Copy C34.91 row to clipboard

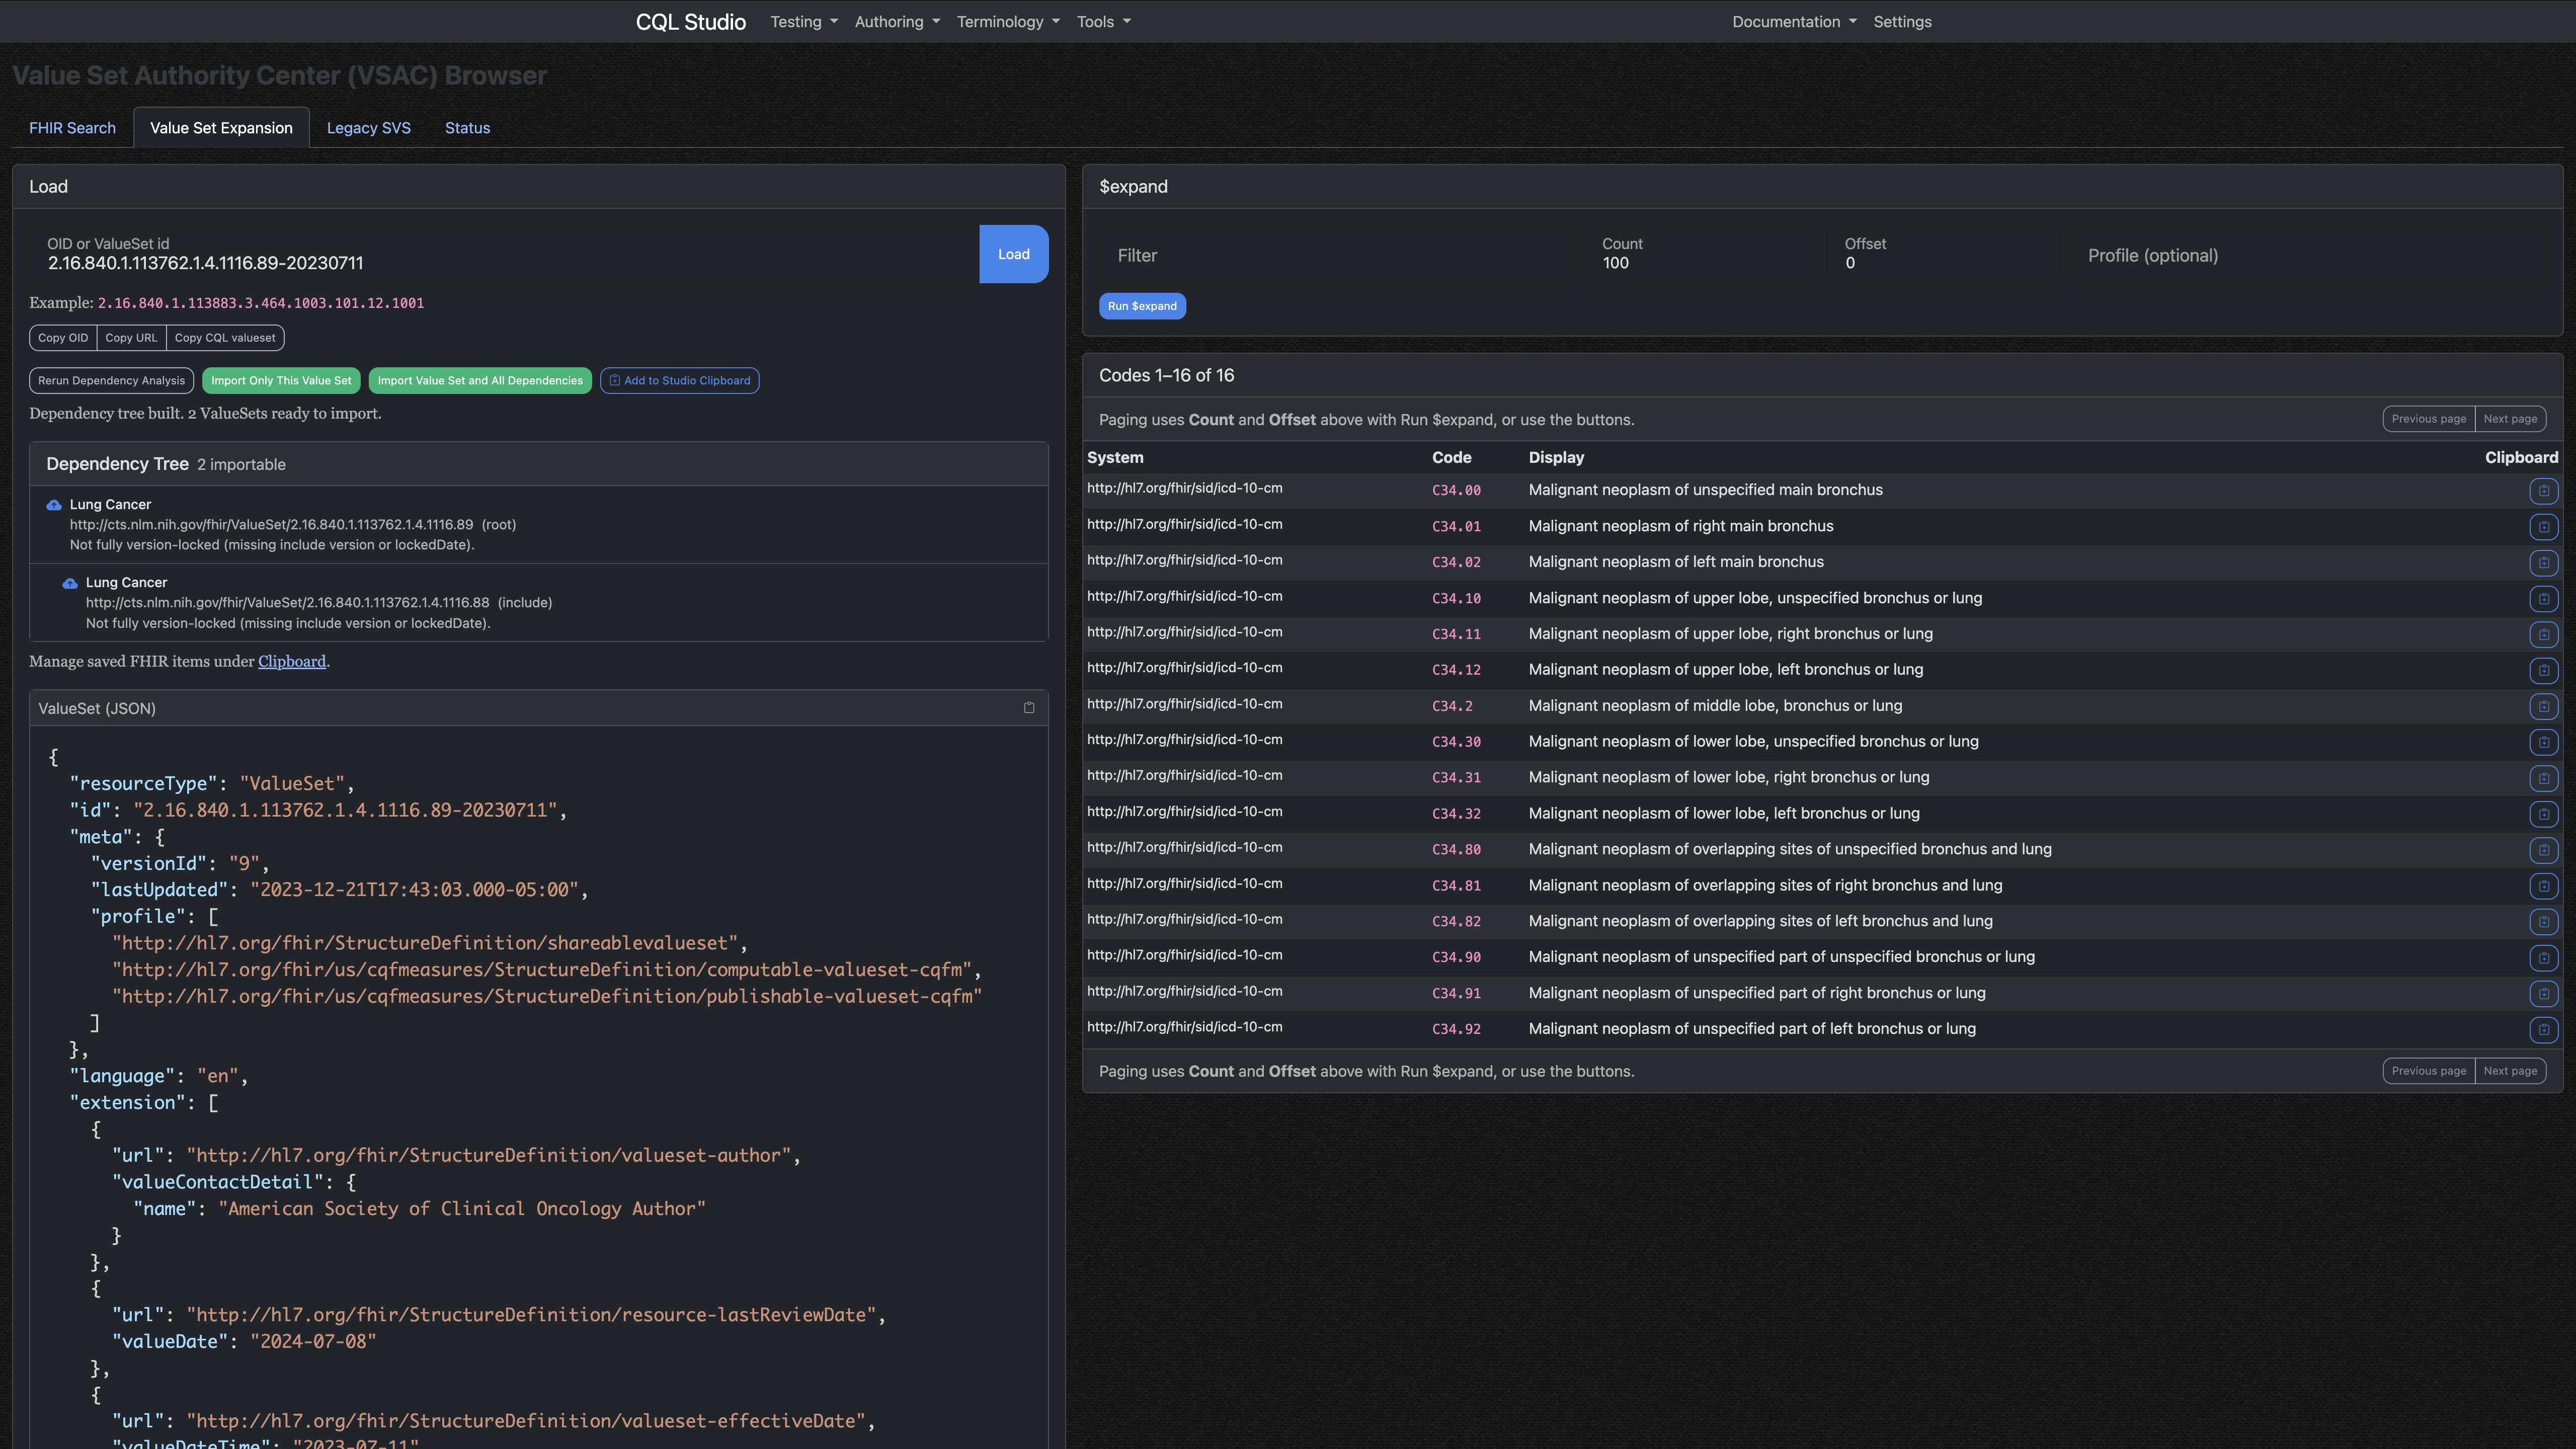(2543, 994)
